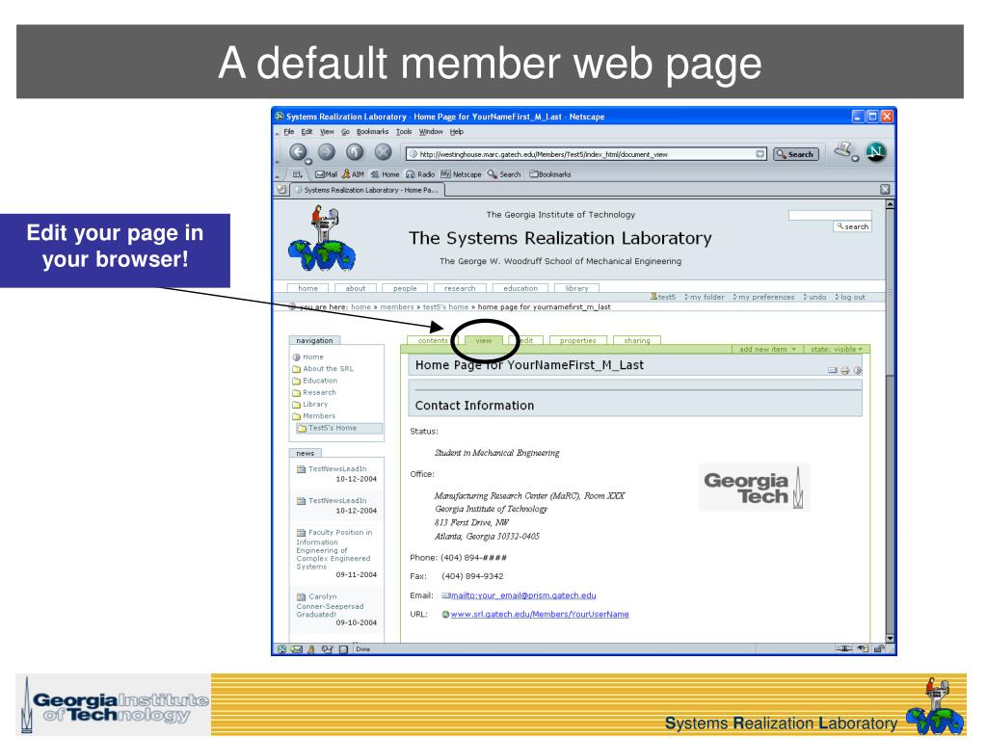
Task: Click the site search button under the search box
Action: coord(852,226)
